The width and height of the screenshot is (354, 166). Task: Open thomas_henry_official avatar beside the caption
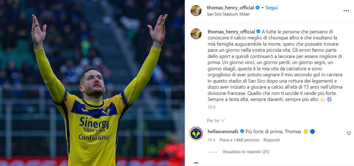click(x=196, y=34)
